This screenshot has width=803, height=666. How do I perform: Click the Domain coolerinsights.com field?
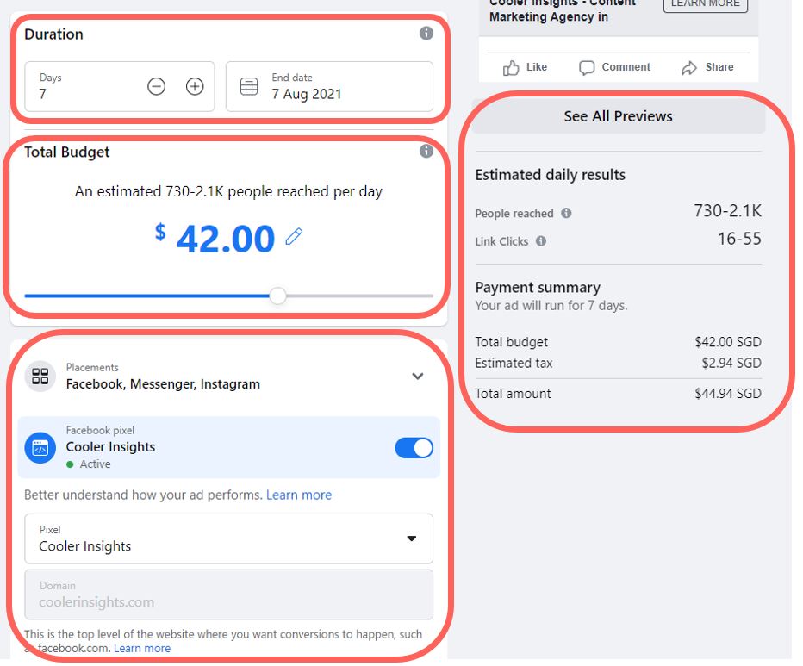(229, 594)
